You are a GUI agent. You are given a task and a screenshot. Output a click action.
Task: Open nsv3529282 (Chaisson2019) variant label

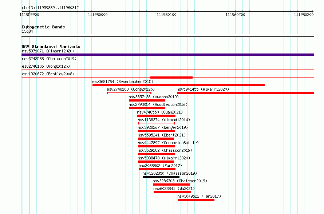pyautogui.click(x=165, y=150)
